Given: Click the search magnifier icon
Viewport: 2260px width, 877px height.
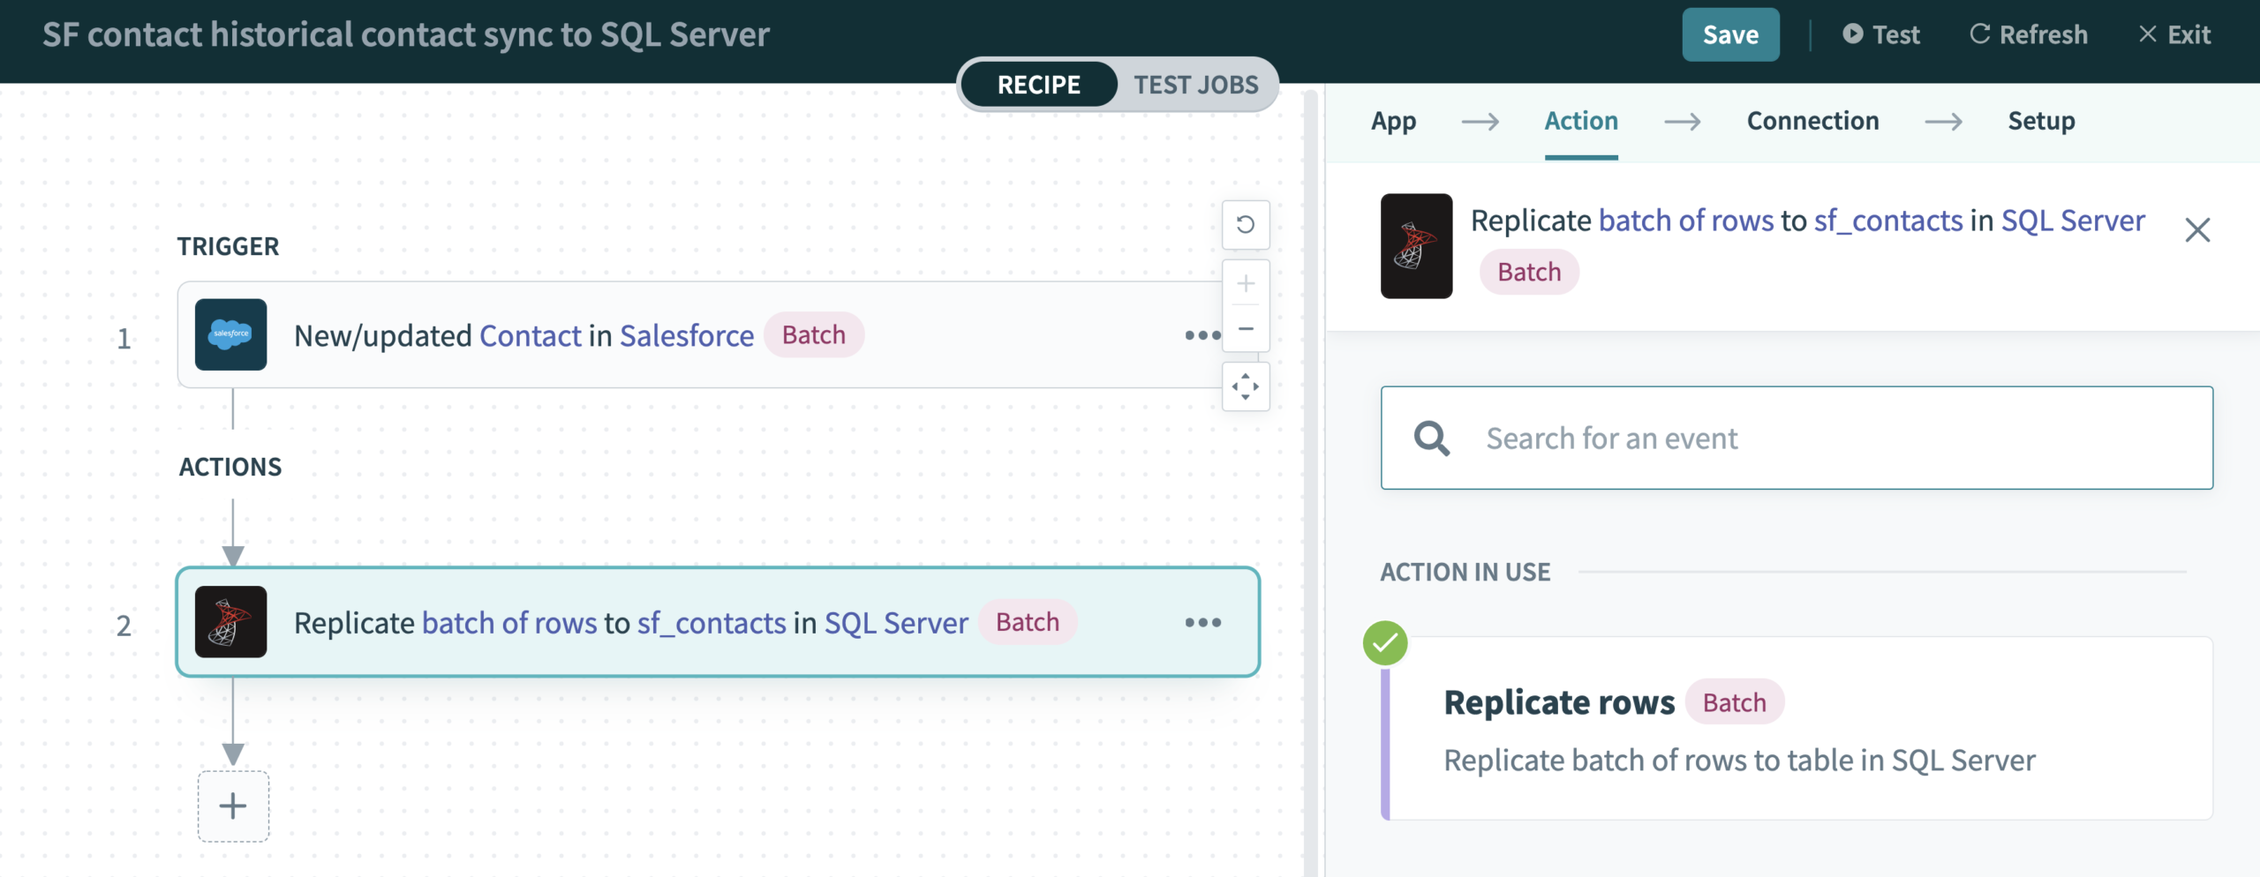Looking at the screenshot, I should pyautogui.click(x=1431, y=438).
